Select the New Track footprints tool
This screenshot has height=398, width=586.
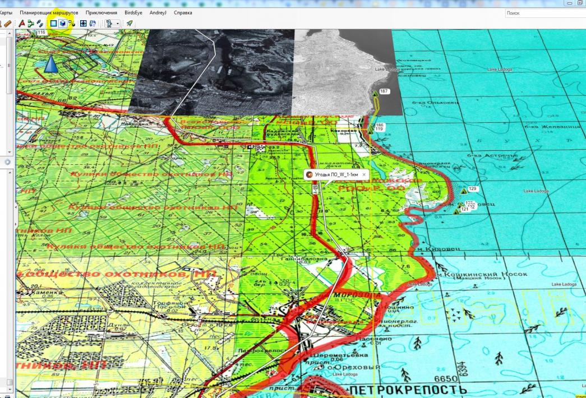coord(40,24)
